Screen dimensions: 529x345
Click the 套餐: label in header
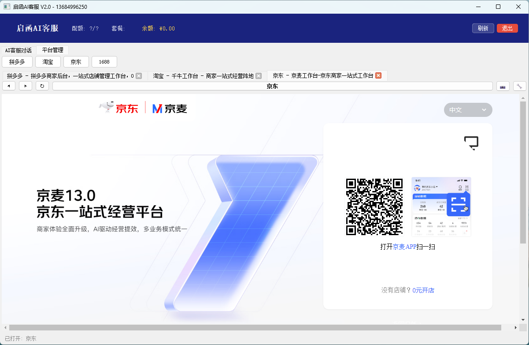(118, 28)
